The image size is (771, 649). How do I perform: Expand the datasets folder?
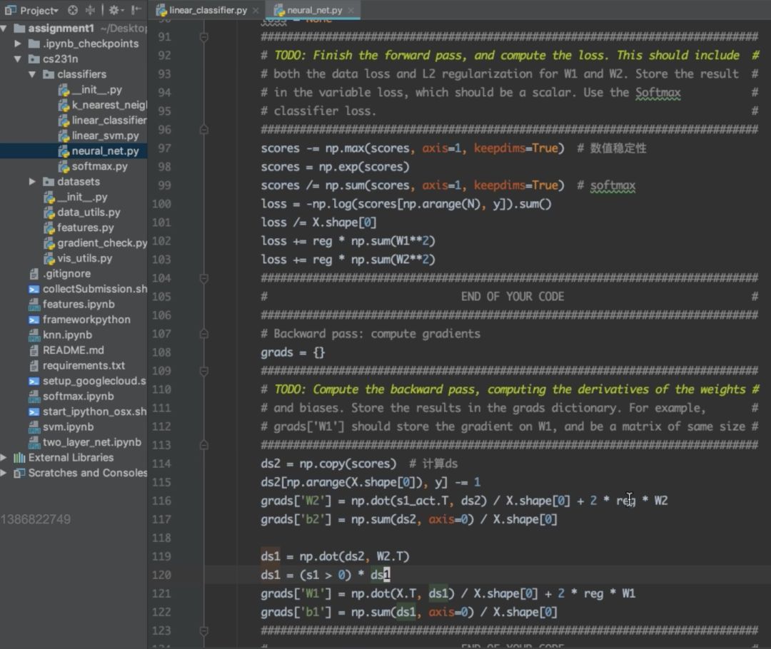tap(32, 182)
